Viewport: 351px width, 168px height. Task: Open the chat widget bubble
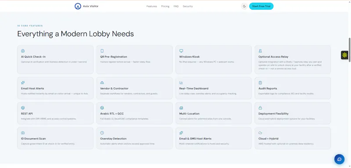[339, 159]
